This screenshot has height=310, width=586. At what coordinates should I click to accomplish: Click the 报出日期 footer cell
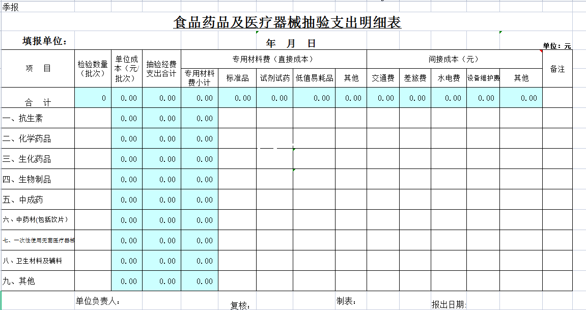click(x=448, y=304)
